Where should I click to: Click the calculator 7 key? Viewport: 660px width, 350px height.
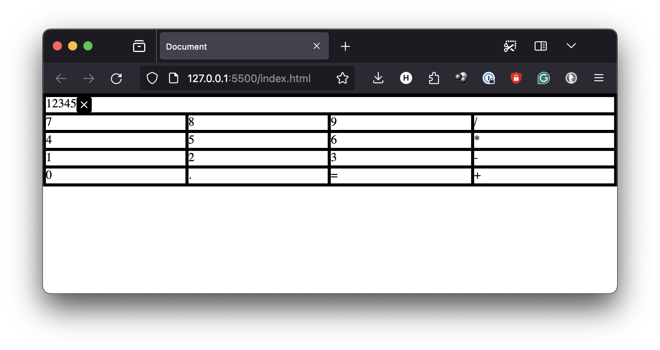[115, 123]
